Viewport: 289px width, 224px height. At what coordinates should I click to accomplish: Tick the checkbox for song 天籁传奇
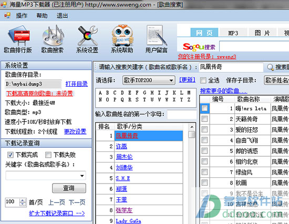204,119
